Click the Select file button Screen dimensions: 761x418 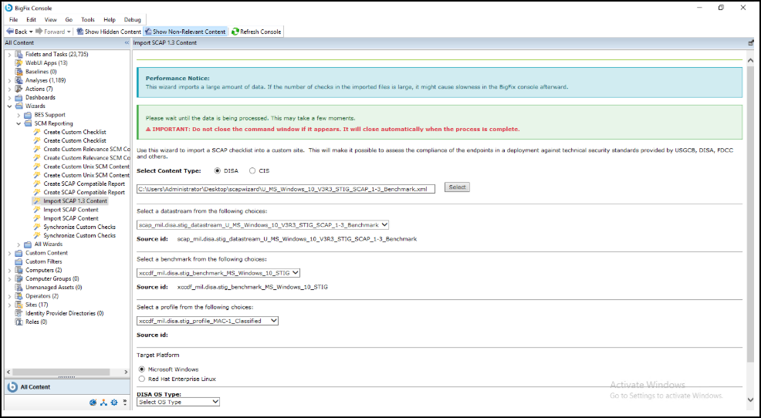coord(457,187)
